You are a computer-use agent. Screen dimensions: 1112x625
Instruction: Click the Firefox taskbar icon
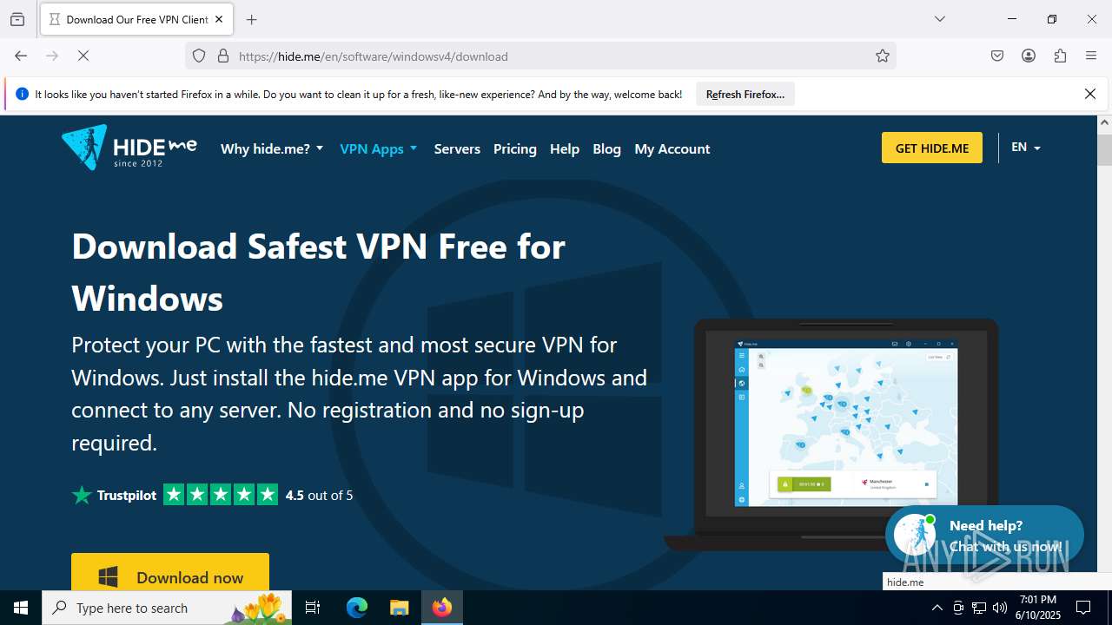[442, 608]
